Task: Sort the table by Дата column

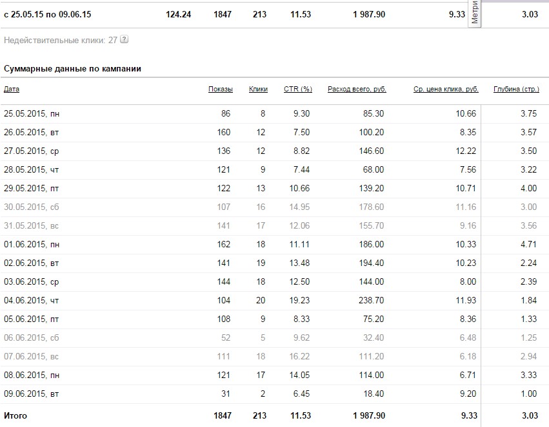Action: click(x=11, y=90)
